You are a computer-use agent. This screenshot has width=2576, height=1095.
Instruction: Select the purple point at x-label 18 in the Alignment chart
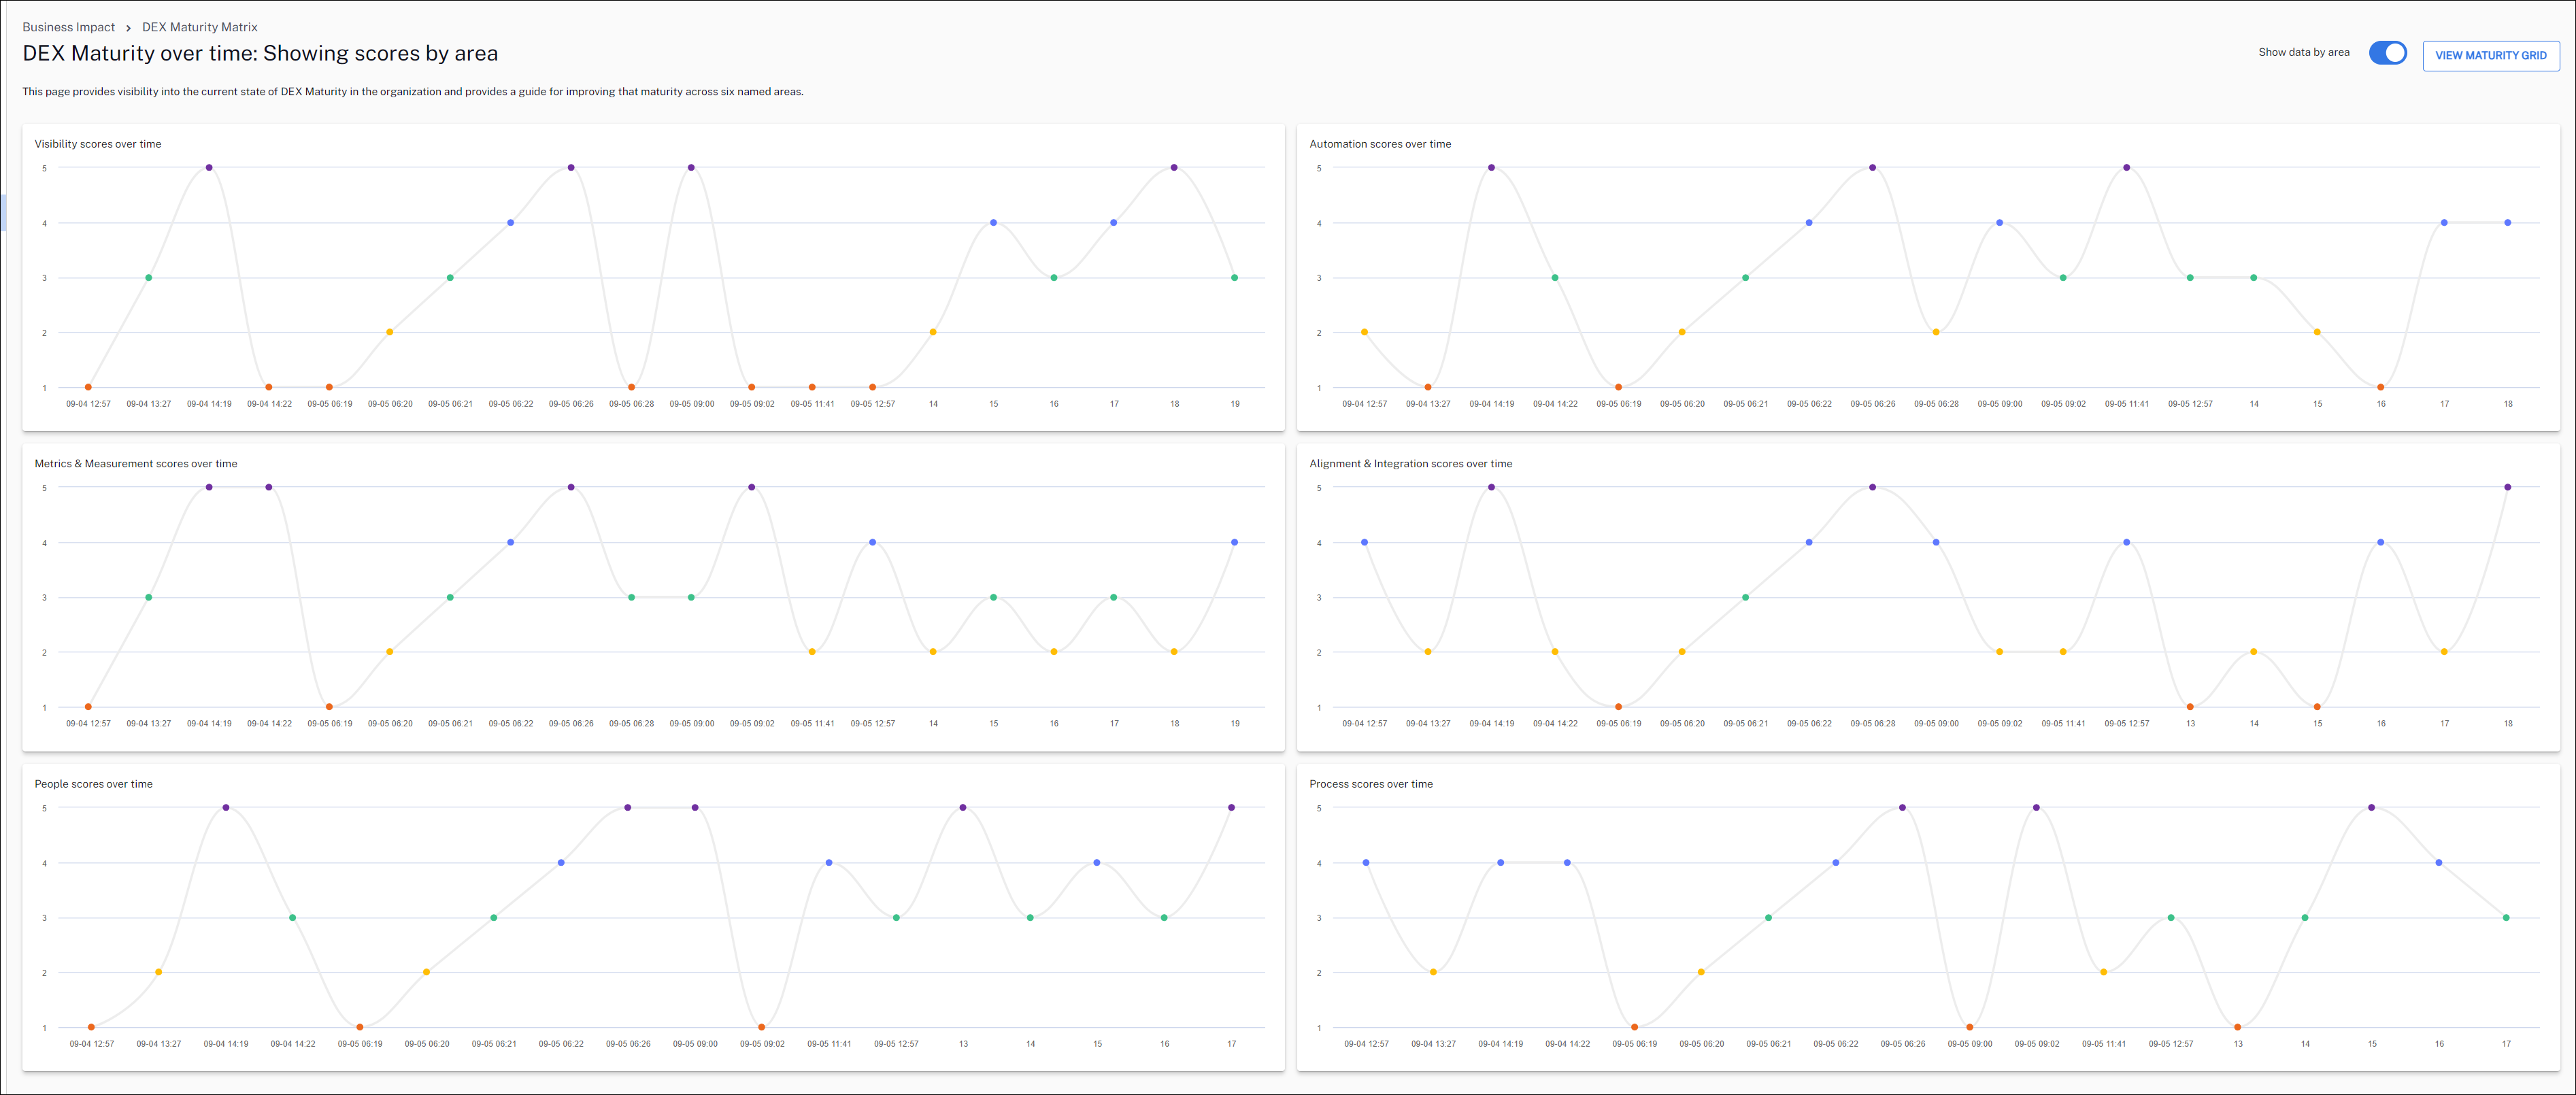click(2507, 487)
